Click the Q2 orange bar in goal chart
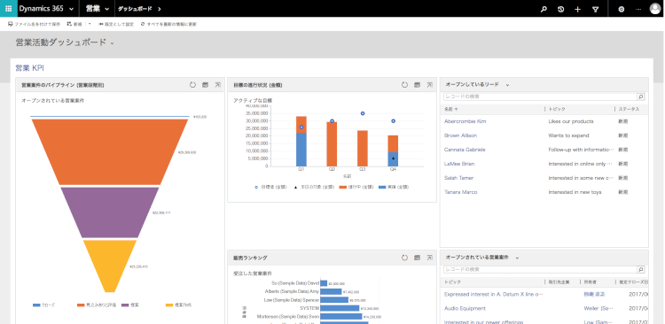Image resolution: width=665 pixels, height=324 pixels. click(332, 144)
